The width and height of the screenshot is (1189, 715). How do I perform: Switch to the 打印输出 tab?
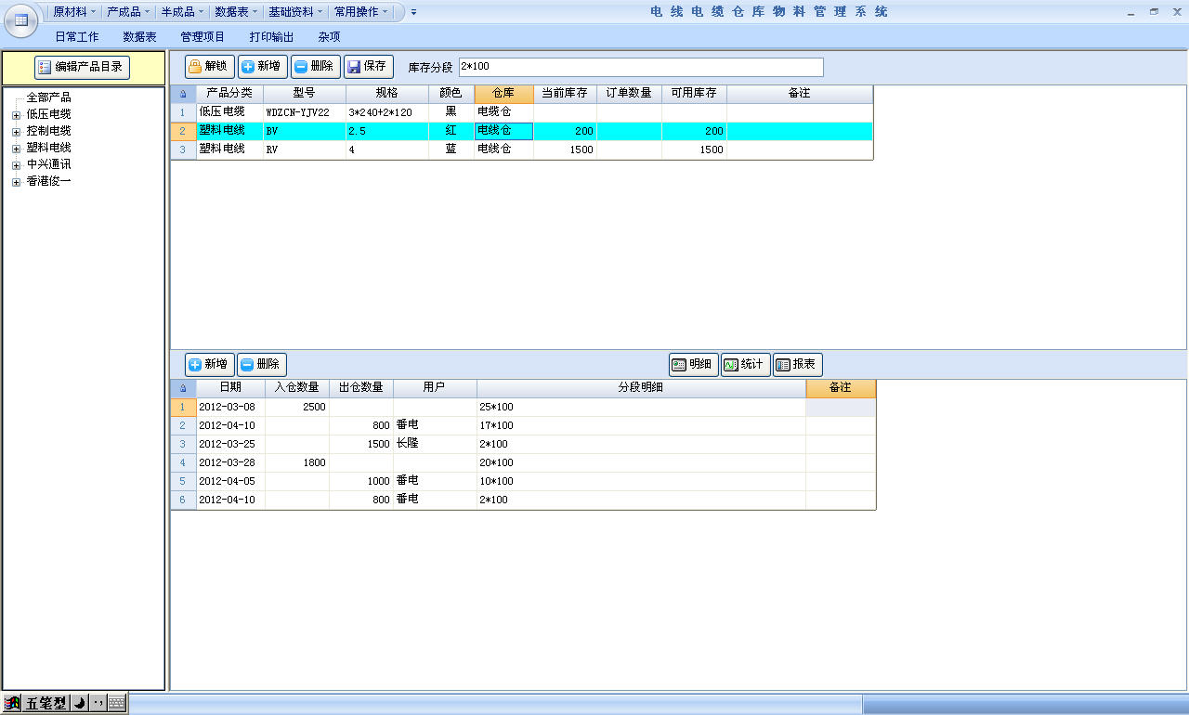pyautogui.click(x=271, y=37)
